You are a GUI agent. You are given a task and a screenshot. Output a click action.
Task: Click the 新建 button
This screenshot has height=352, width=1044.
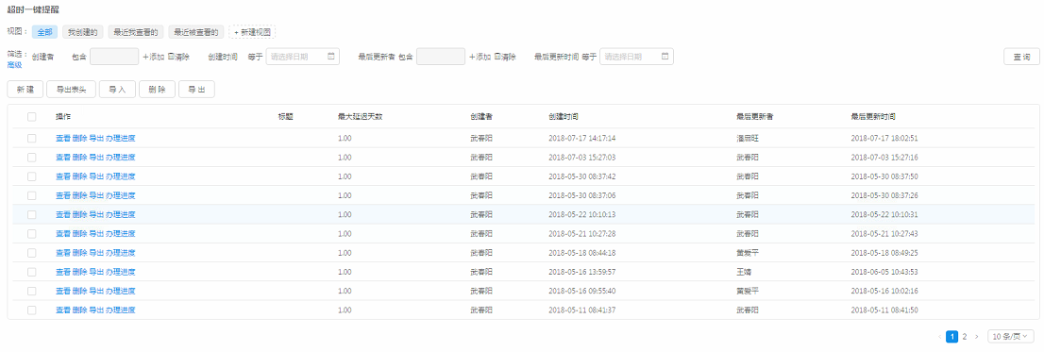coord(25,89)
